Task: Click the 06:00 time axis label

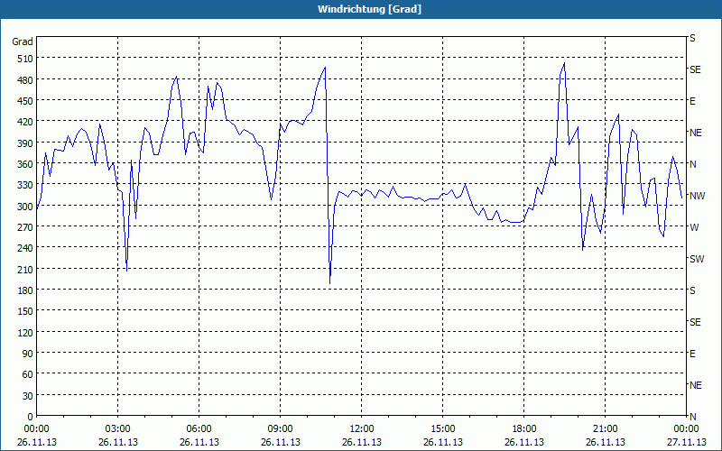Action: point(199,429)
